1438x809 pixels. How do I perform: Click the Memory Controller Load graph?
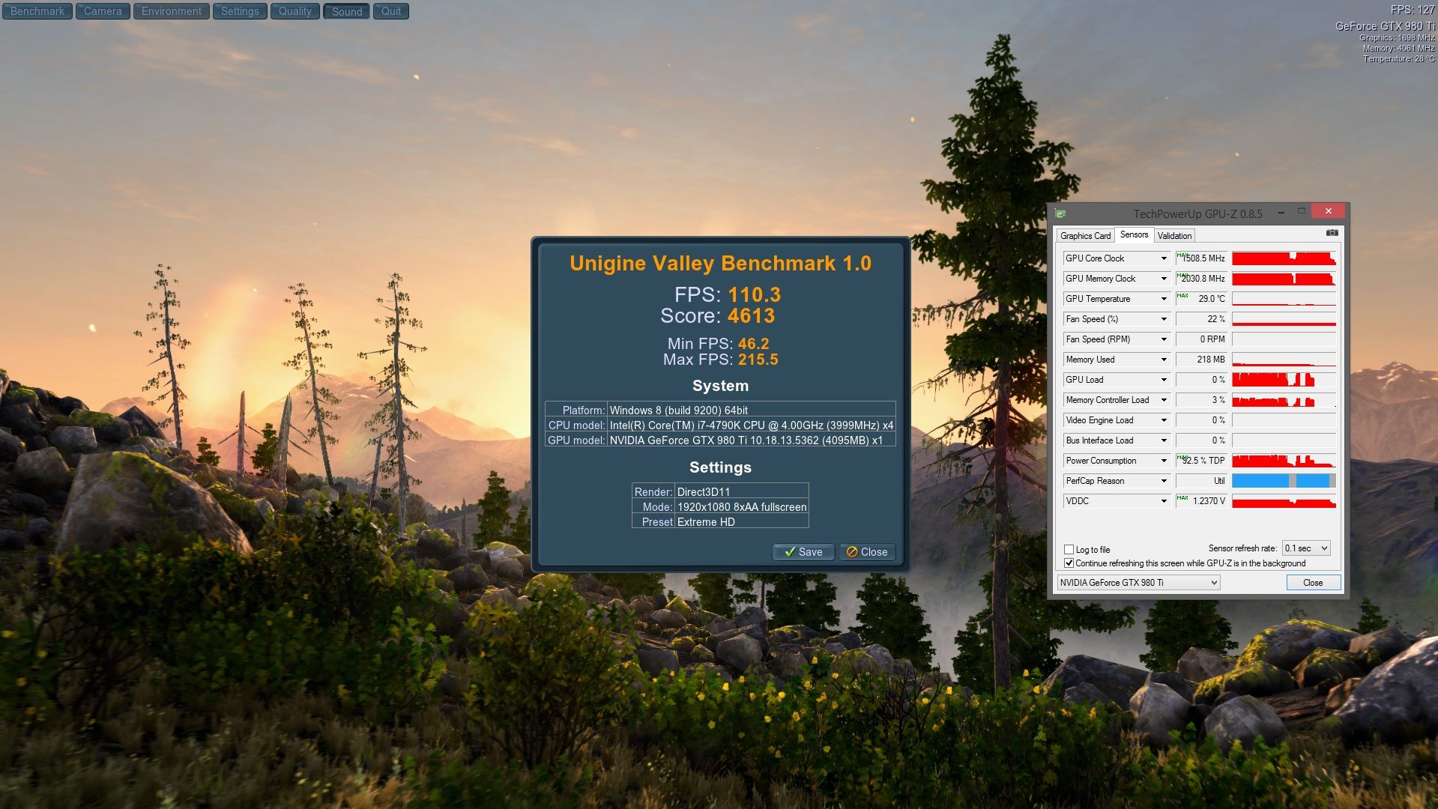1284,400
